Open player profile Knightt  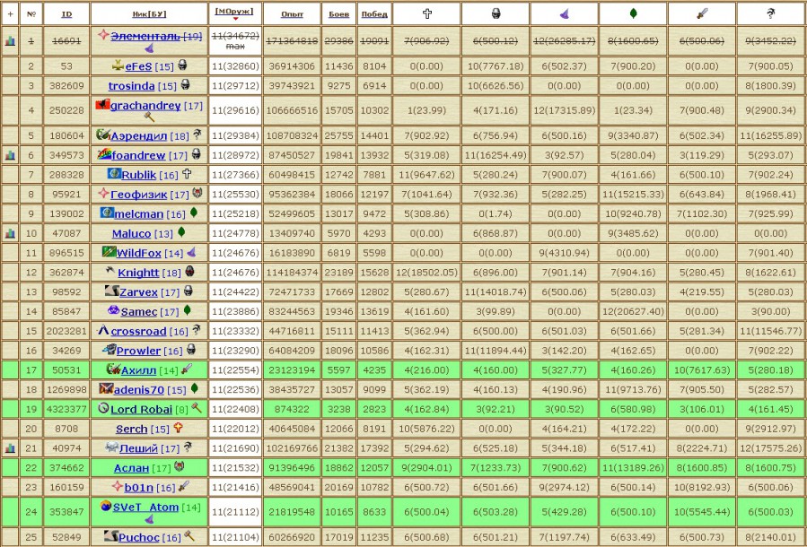138,273
